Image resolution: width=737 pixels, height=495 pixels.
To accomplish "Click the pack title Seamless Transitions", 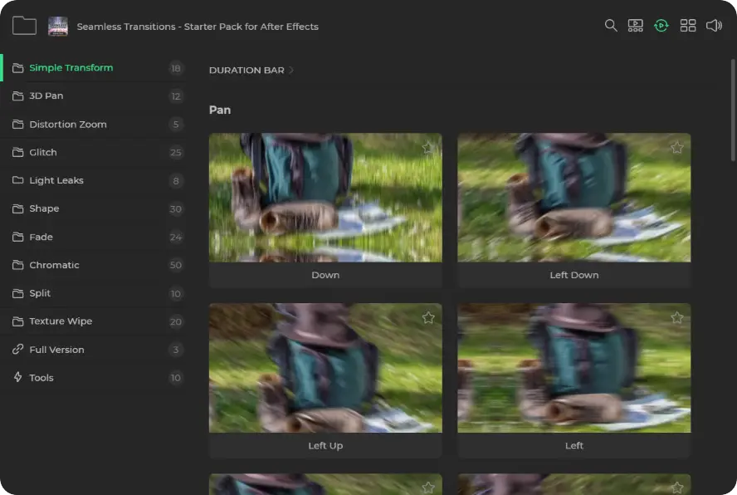I will coord(198,27).
